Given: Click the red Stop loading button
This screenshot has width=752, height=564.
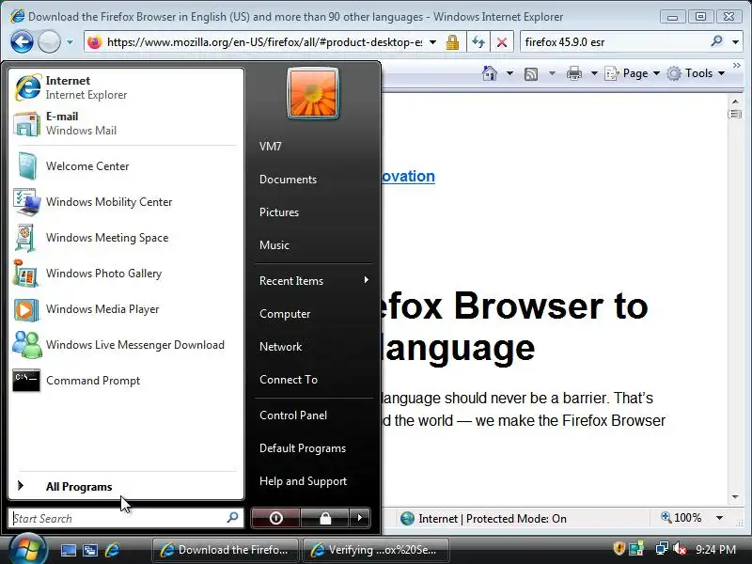Looking at the screenshot, I should pos(502,42).
